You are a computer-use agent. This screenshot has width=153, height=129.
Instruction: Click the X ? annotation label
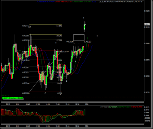[30, 27]
